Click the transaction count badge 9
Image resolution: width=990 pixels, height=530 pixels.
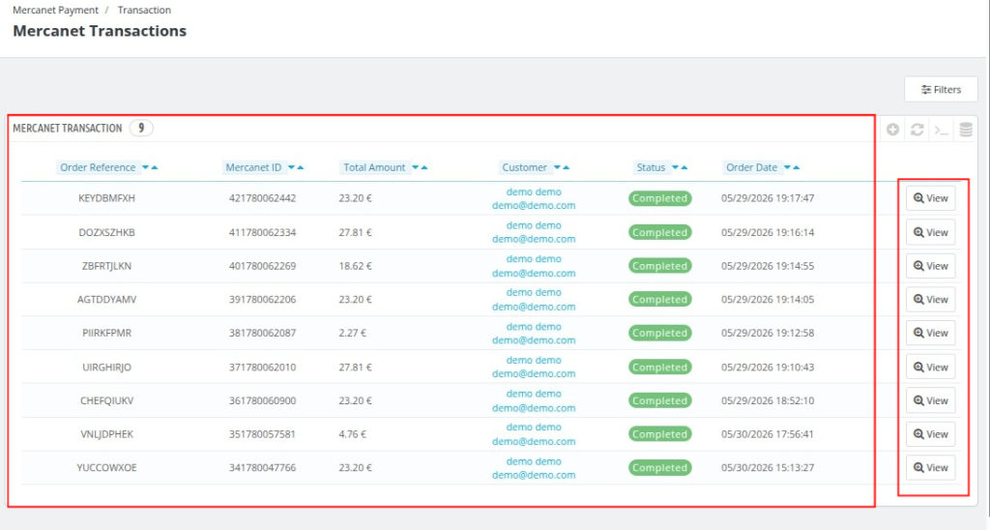(141, 129)
